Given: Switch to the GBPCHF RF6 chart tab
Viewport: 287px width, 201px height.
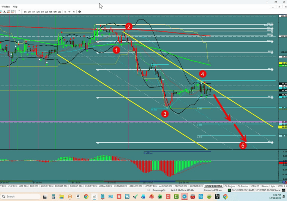Looking at the screenshot, I should point(180,186).
